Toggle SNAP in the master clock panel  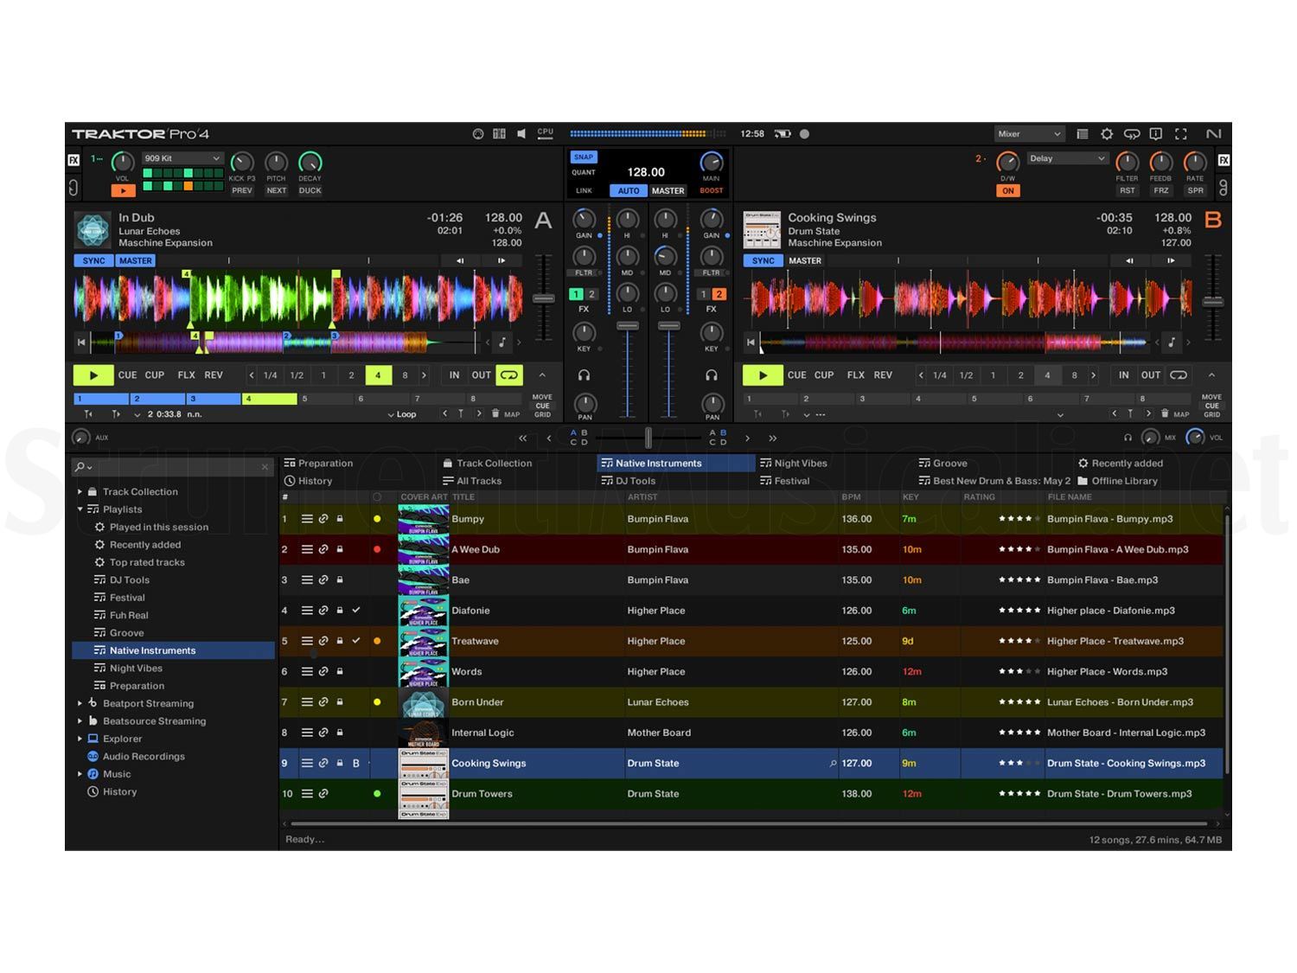583,157
